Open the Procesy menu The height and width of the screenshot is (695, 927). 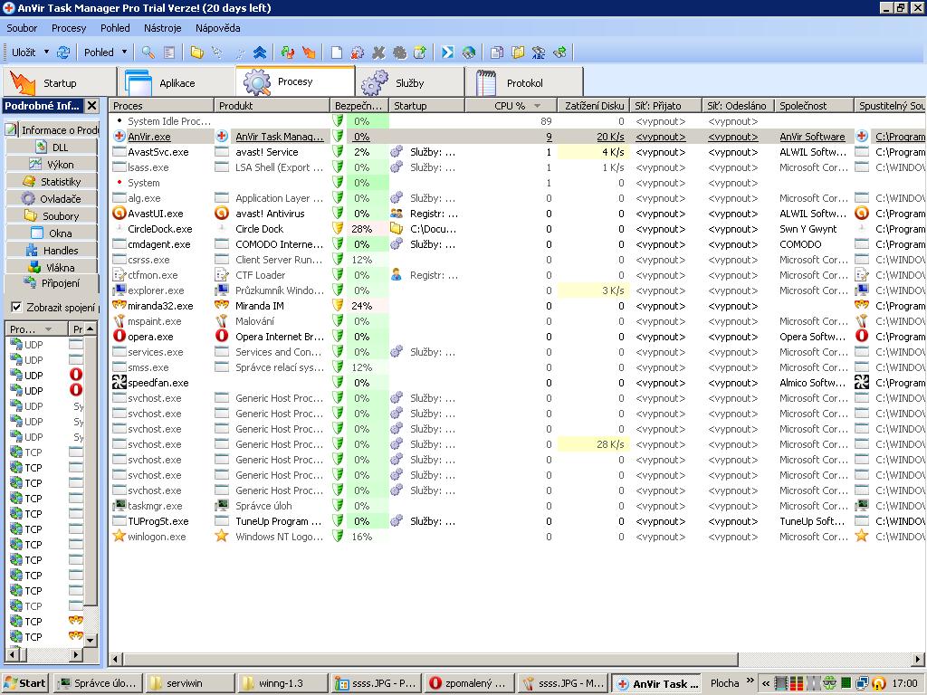coord(69,28)
